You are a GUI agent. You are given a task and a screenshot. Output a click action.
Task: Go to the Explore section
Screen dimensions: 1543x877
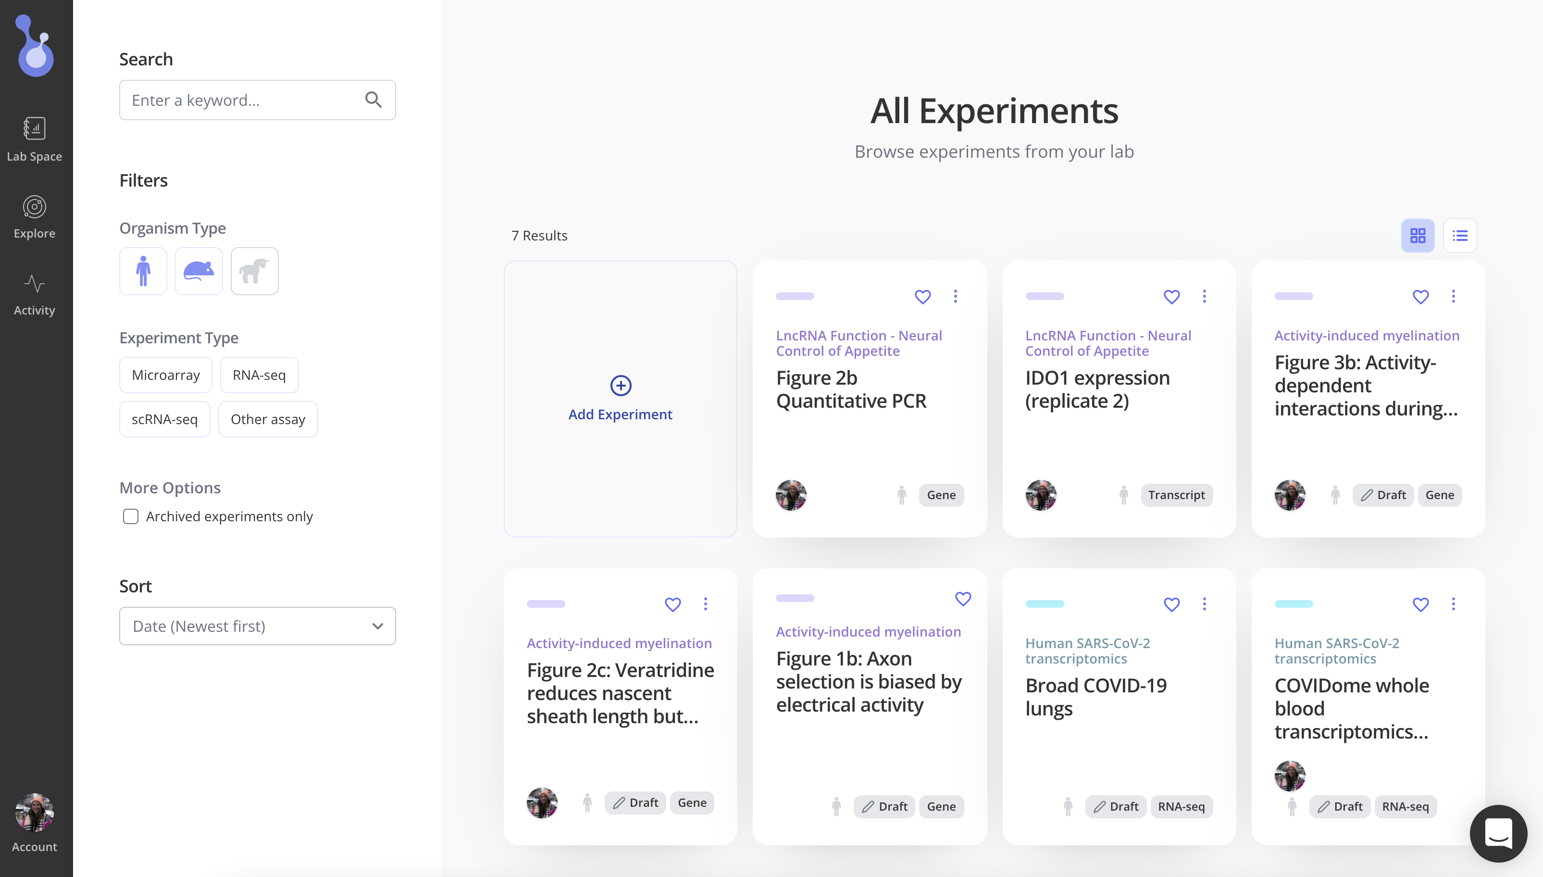point(34,217)
